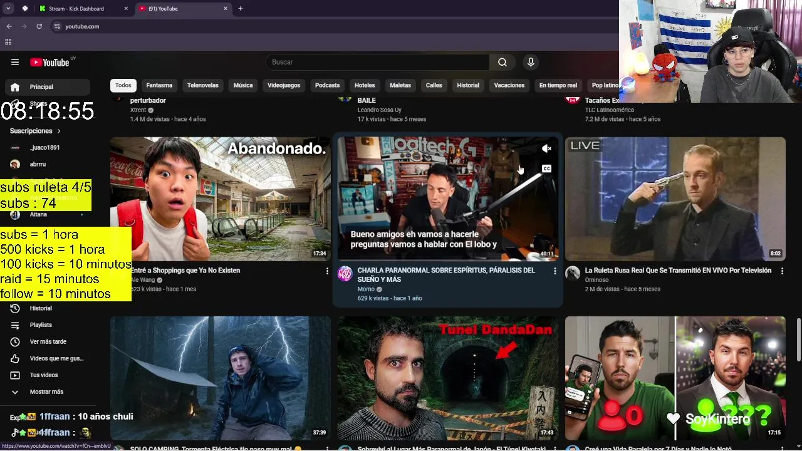Open Playlists in sidebar
The image size is (802, 451).
48,325
